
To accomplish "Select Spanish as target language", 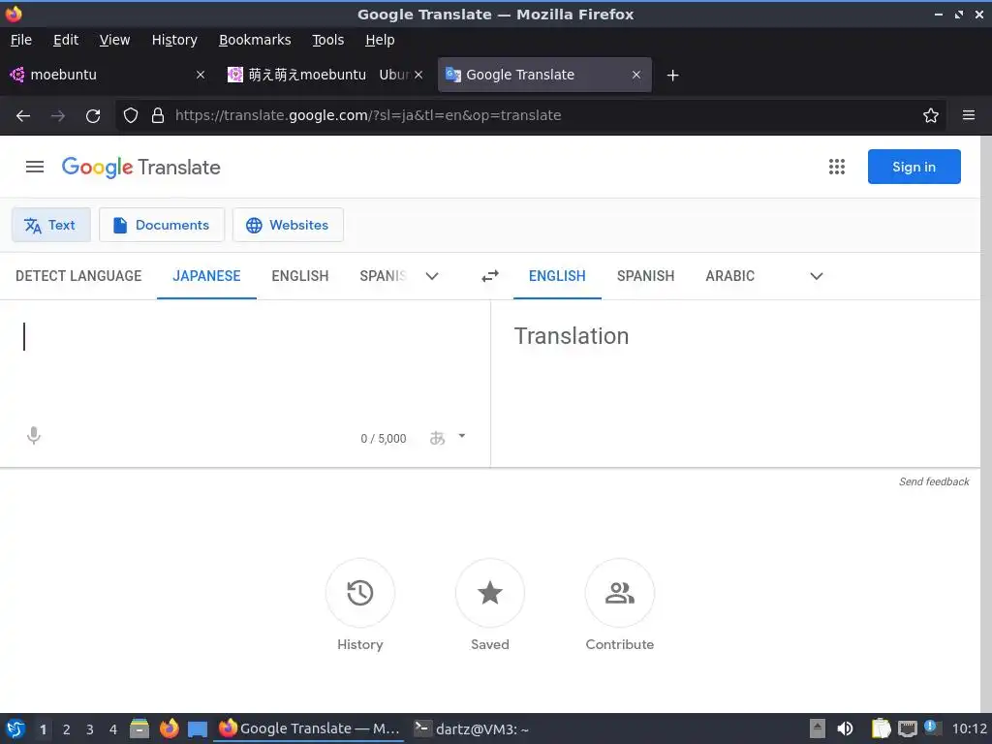I will tap(645, 276).
